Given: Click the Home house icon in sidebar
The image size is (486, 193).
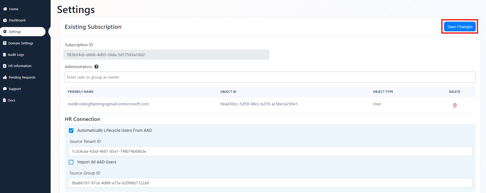Looking at the screenshot, I should [5, 9].
